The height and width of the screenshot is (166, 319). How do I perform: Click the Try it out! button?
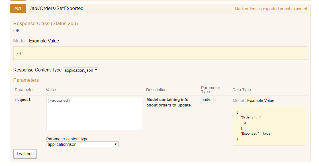[x=25, y=154]
